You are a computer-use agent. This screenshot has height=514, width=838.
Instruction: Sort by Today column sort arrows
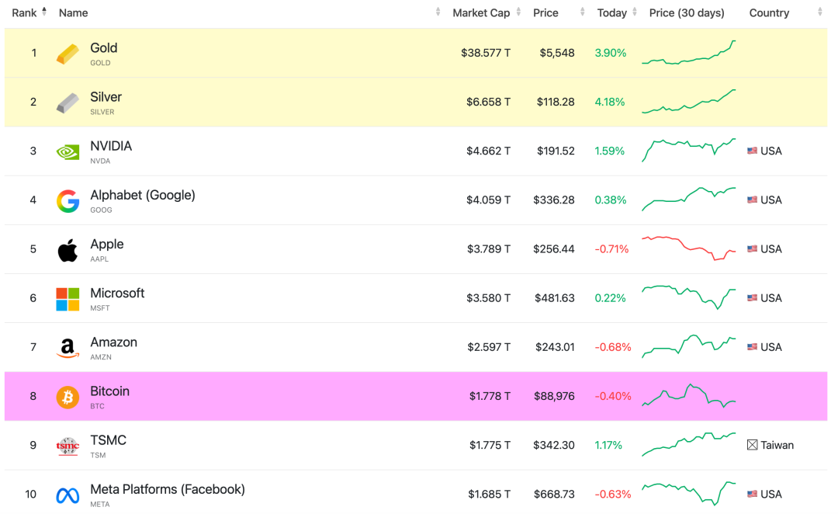(635, 12)
